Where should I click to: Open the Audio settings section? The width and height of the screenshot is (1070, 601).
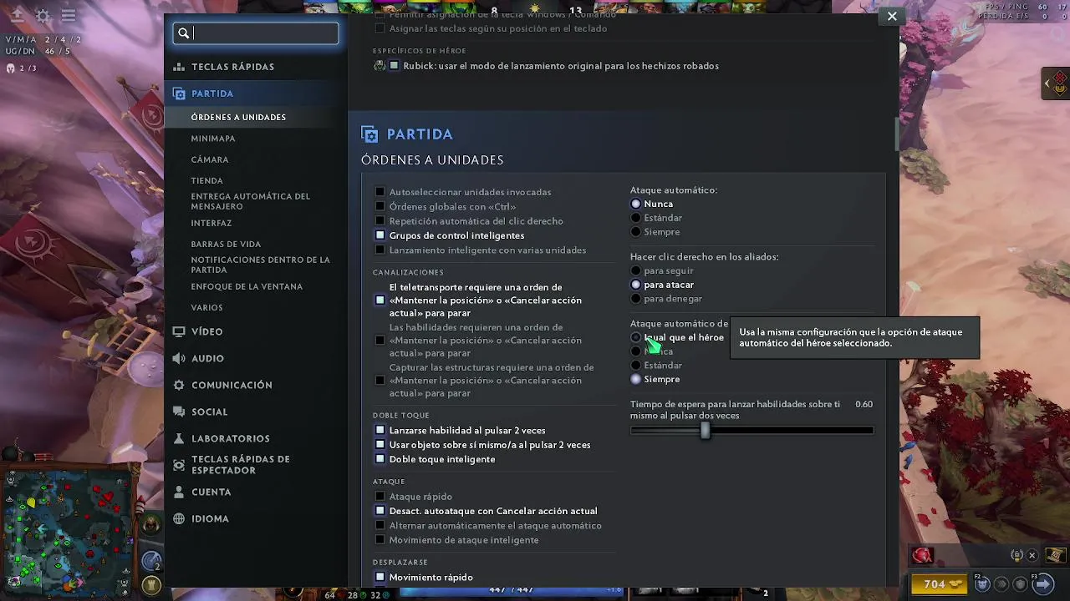[207, 358]
